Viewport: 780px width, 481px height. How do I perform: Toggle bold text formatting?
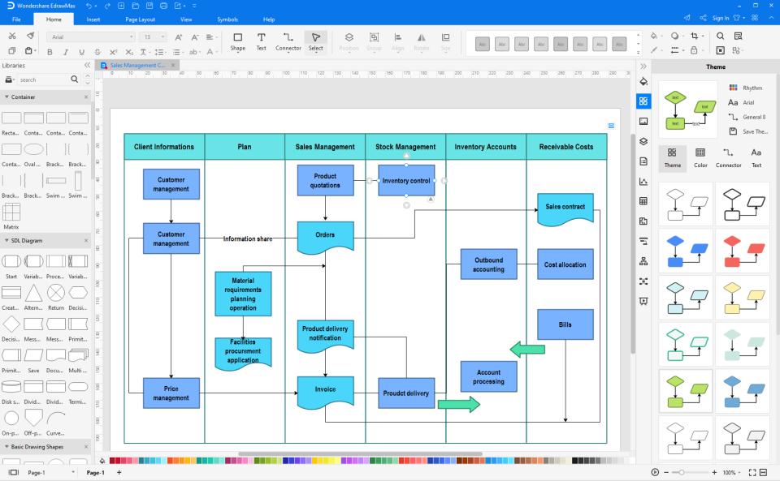click(x=50, y=51)
